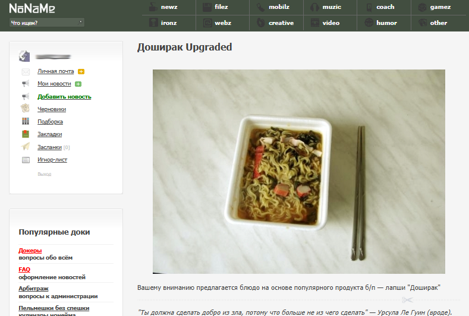
Task: Open the newz section
Action: tap(169, 7)
